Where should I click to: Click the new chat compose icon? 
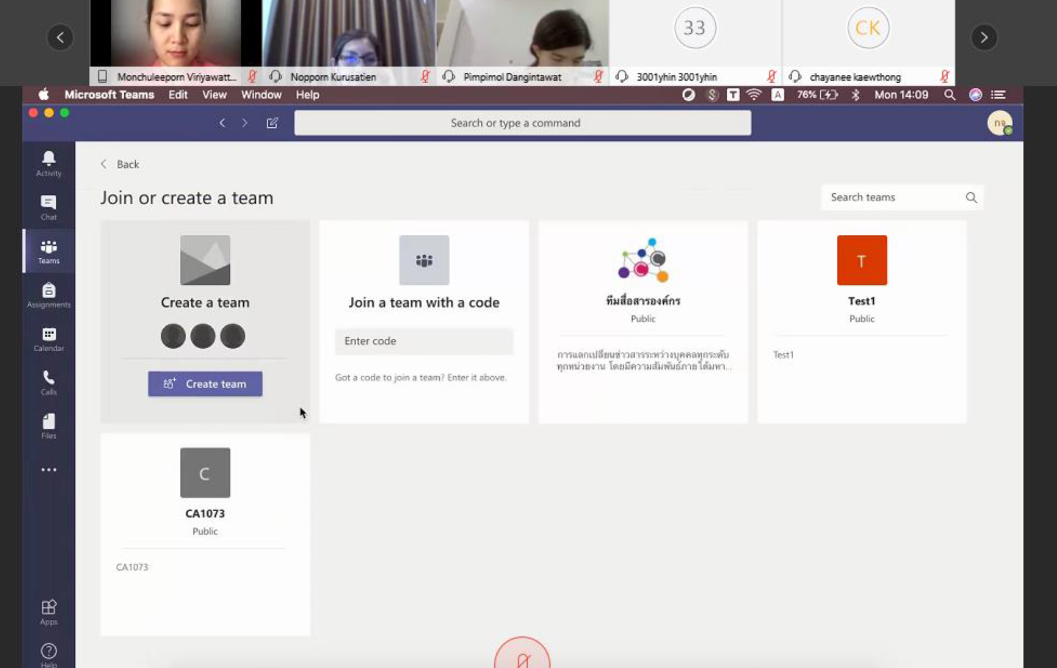[272, 123]
